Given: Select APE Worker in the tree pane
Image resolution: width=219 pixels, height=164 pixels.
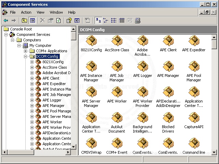Looking at the screenshot, I should click(x=52, y=122).
